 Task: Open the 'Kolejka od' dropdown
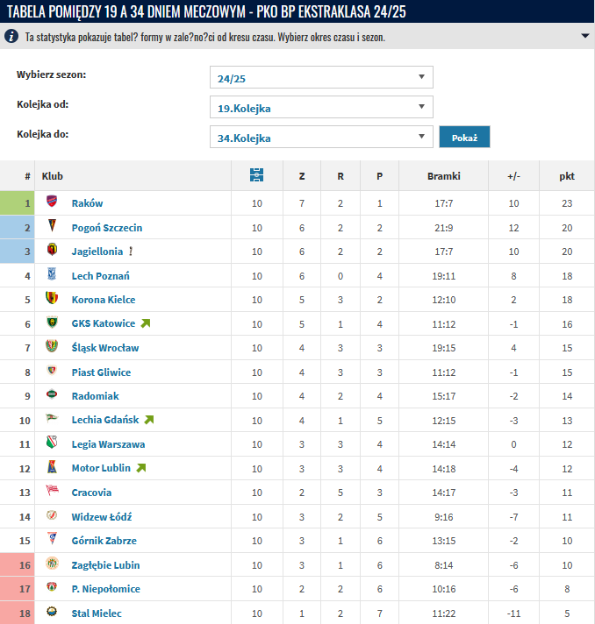click(x=321, y=108)
